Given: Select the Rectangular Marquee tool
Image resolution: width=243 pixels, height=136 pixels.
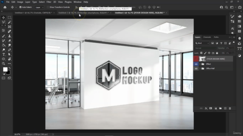Looking at the screenshot, I should [x=9, y=18].
